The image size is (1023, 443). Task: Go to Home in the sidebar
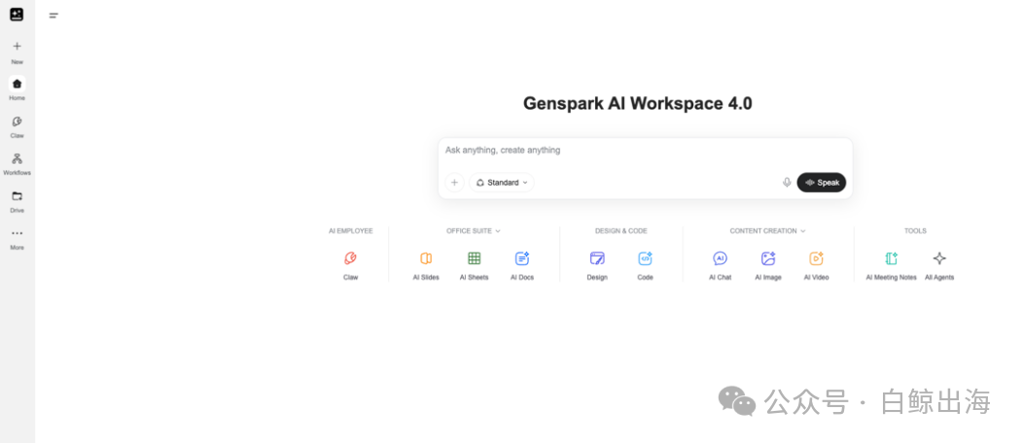click(x=17, y=88)
